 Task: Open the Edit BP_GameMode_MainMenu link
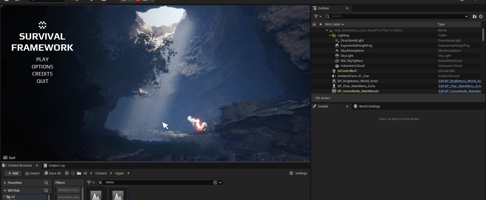click(460, 91)
